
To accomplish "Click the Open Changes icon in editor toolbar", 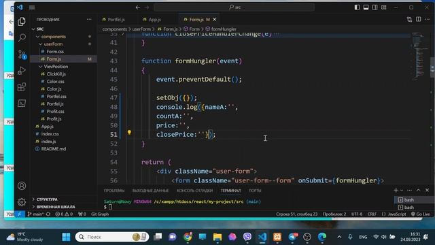I will (x=409, y=20).
